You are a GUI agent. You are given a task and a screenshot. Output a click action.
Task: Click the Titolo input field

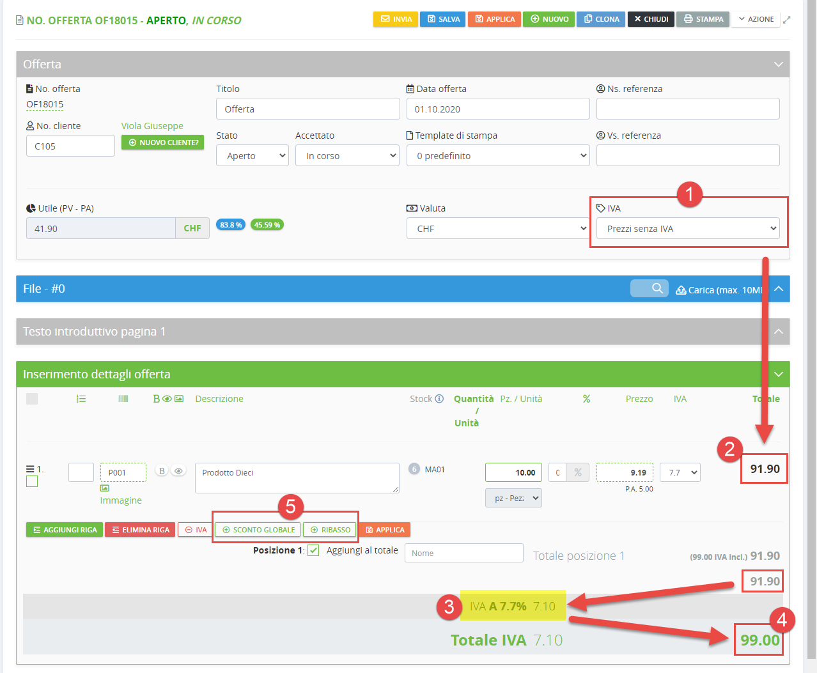point(307,109)
